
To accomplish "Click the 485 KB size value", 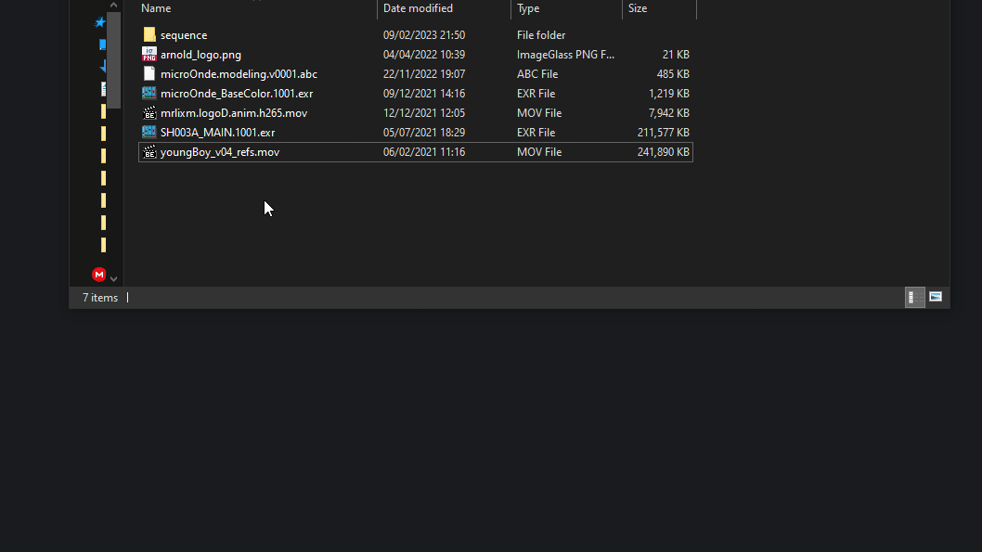I will tap(673, 74).
